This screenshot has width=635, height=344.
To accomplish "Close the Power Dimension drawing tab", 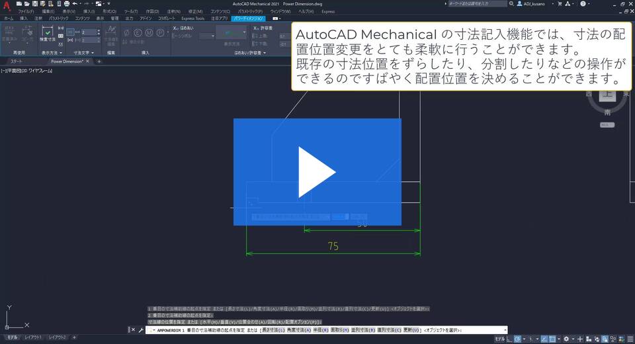I will (87, 61).
